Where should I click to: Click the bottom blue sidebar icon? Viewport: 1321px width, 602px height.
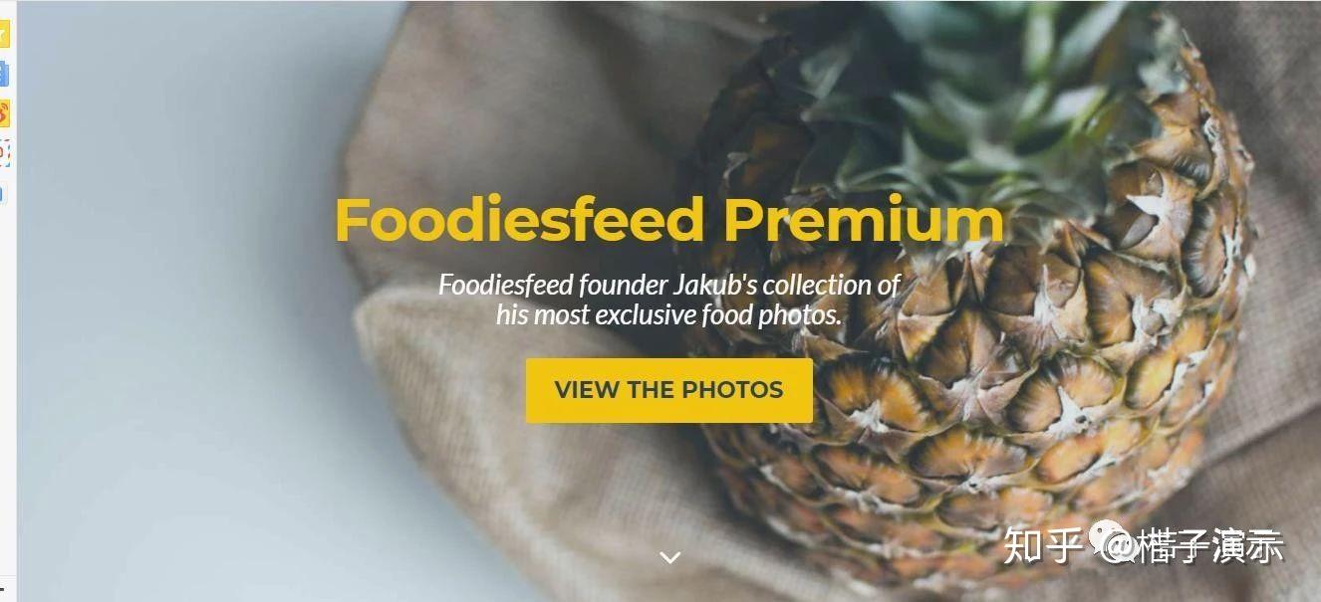tap(3, 192)
